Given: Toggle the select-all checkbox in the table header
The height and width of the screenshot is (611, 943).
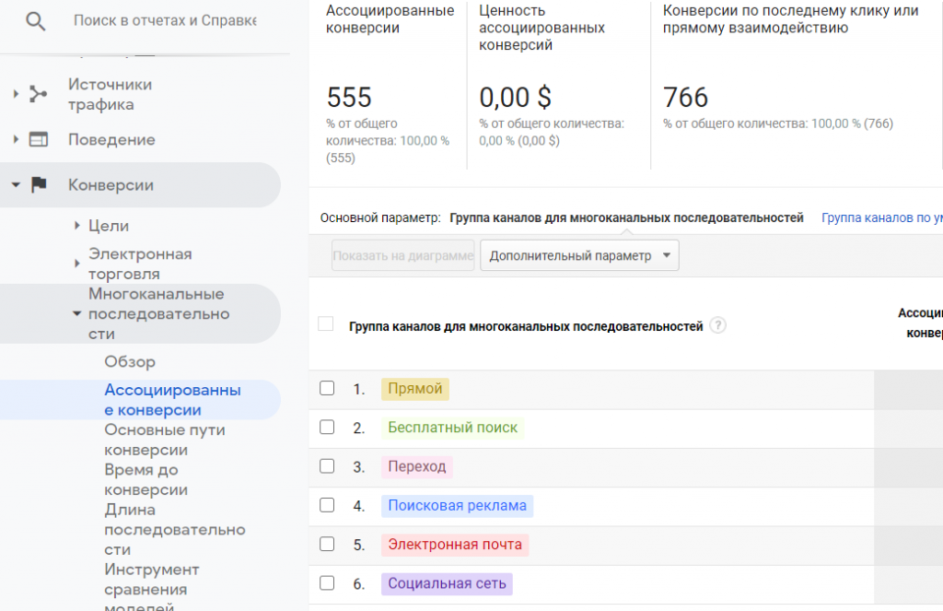Looking at the screenshot, I should click(x=325, y=324).
